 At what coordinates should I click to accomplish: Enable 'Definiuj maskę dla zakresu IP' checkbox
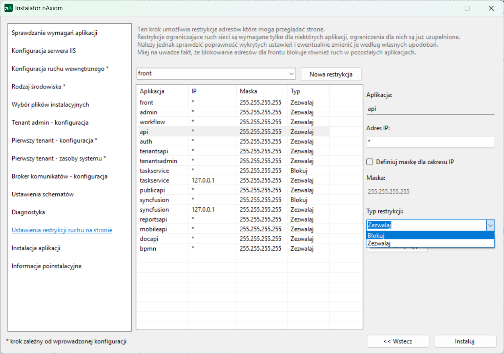(370, 162)
